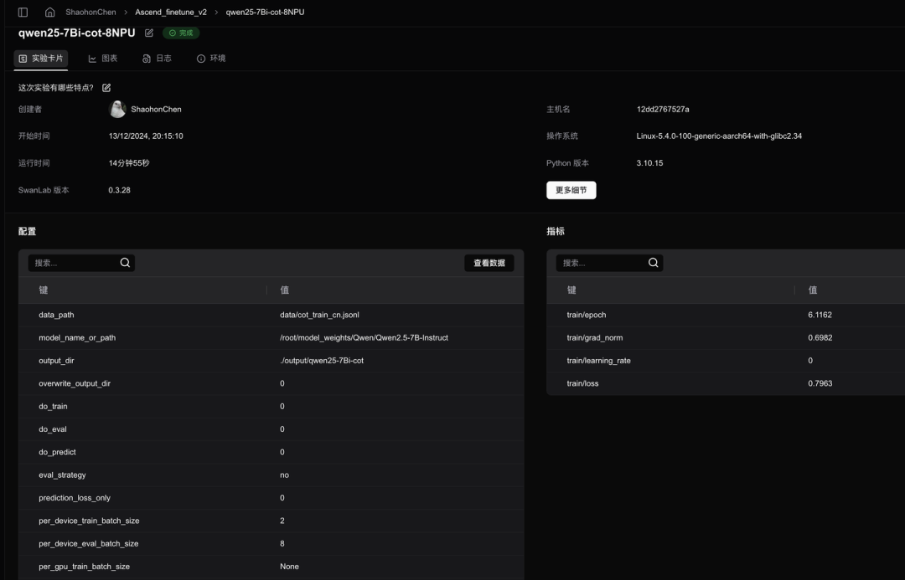Edit experiment description pencil icon

tap(106, 88)
